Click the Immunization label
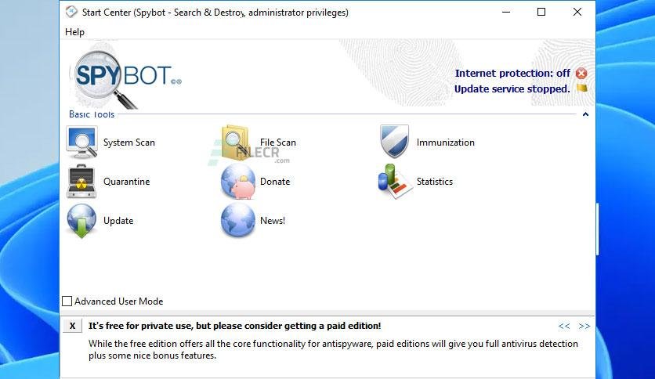 [445, 143]
